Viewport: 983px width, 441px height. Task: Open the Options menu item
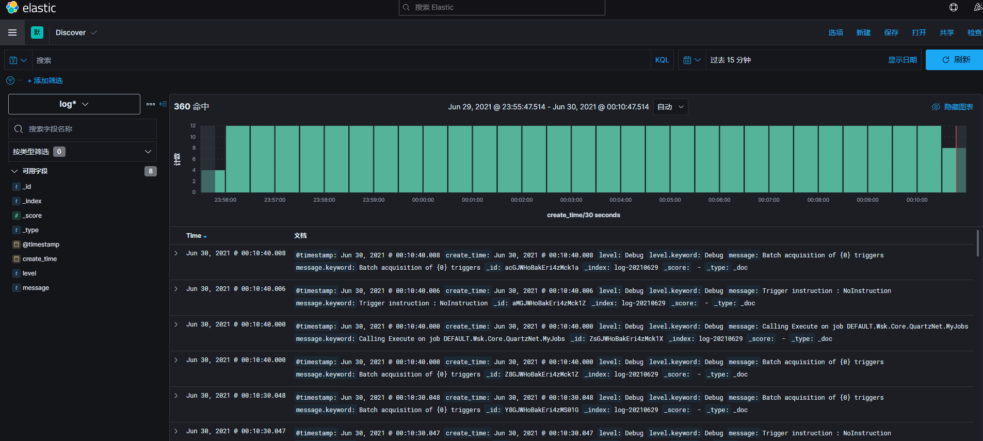tap(835, 32)
